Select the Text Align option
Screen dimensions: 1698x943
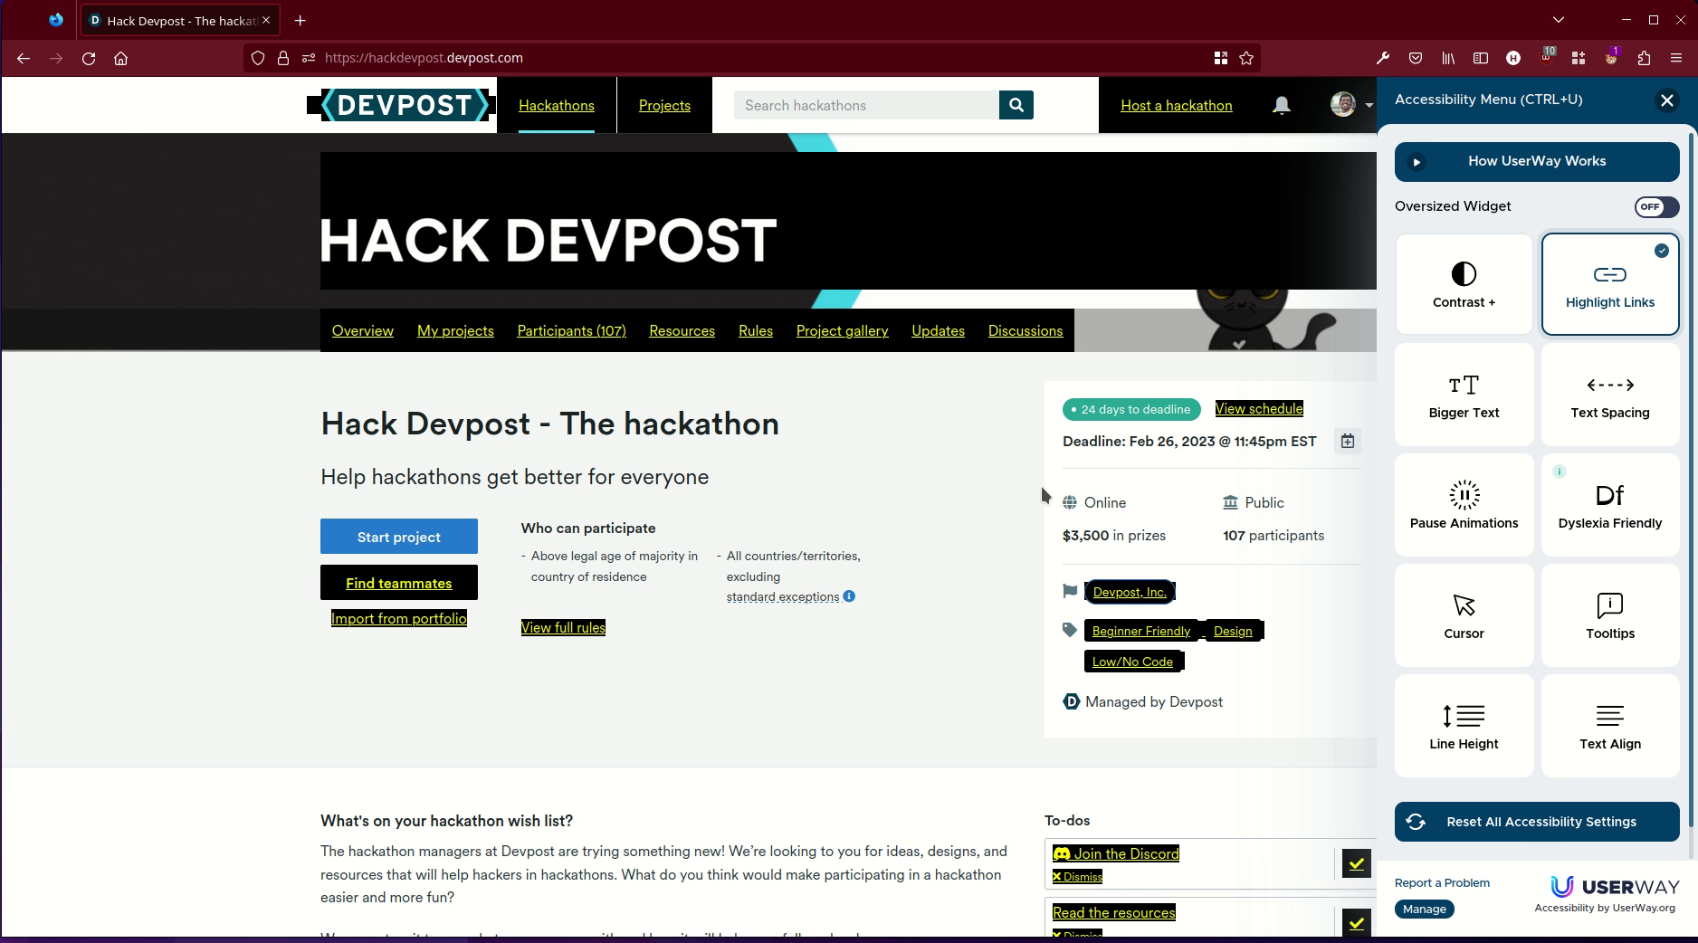(x=1609, y=725)
